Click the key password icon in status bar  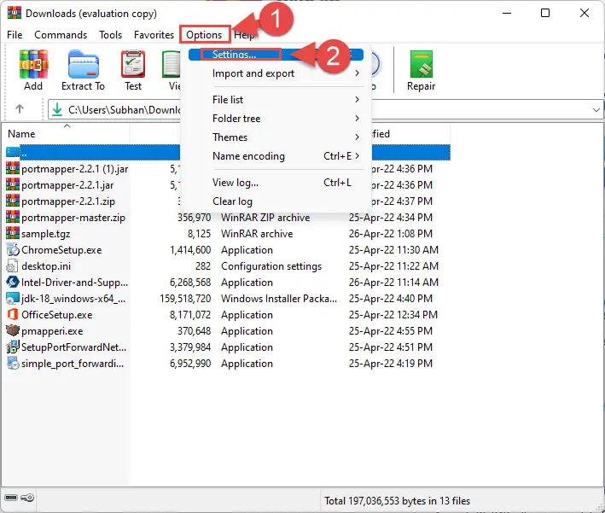[27, 497]
